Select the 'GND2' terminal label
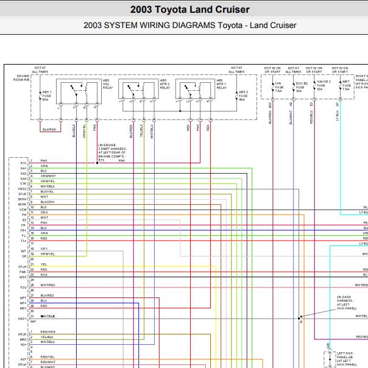 pyautogui.click(x=22, y=189)
